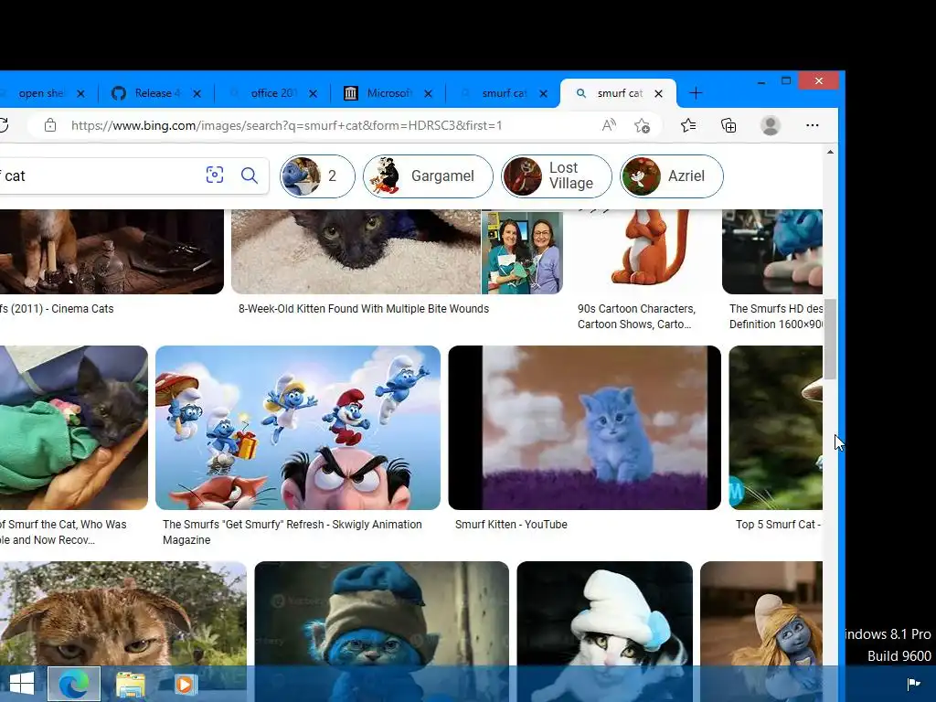
Task: Select the active 'smurf cat' tab
Action: (x=619, y=93)
